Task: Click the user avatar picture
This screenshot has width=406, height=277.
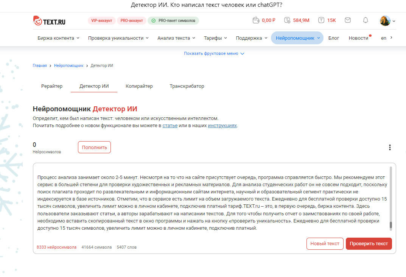Action: (385, 21)
